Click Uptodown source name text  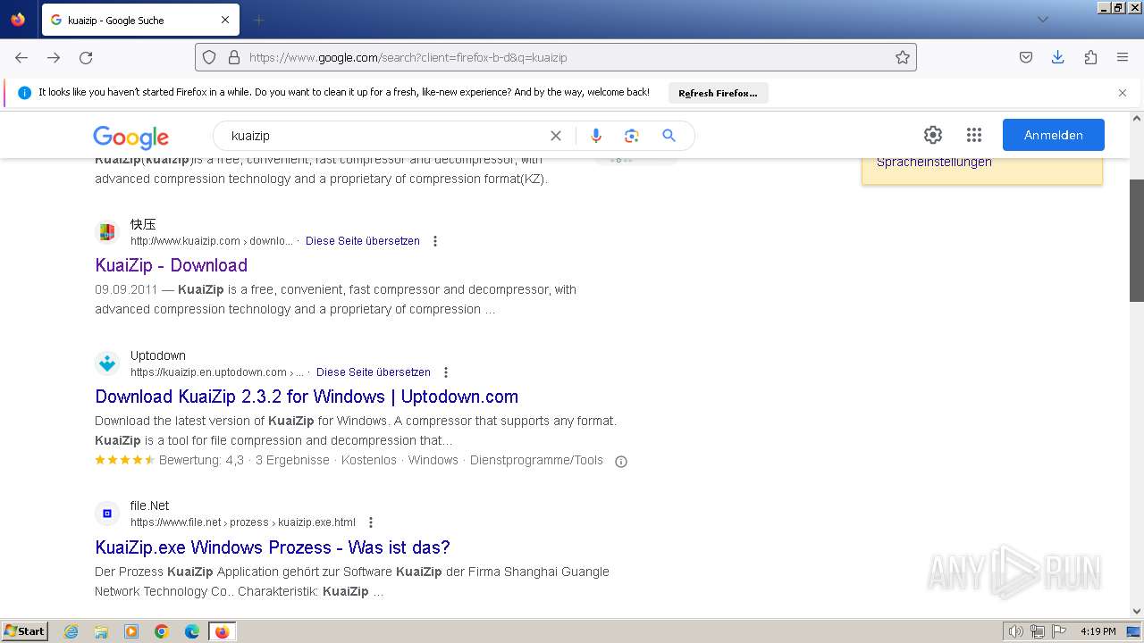tap(158, 355)
